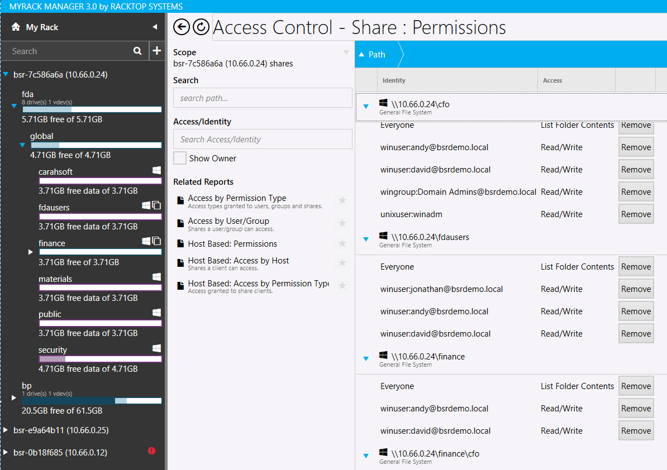Viewport: 667px width, 470px height.
Task: Expand the bsr-e9a64b11 (10.66.0.25) node
Action: pos(6,430)
